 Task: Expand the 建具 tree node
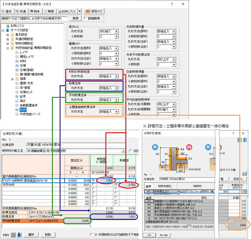pos(12,79)
